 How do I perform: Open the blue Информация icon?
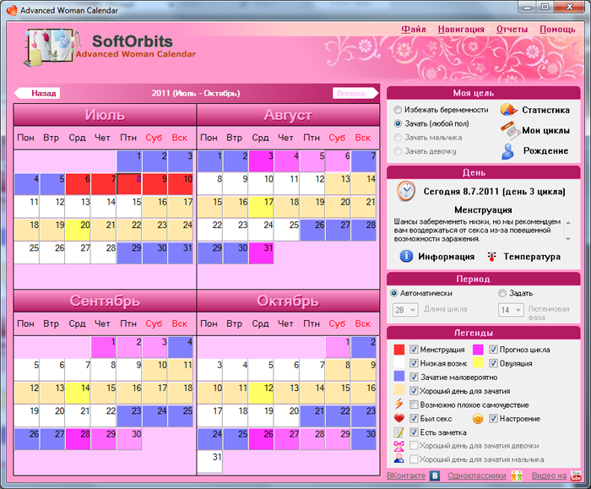(x=406, y=256)
